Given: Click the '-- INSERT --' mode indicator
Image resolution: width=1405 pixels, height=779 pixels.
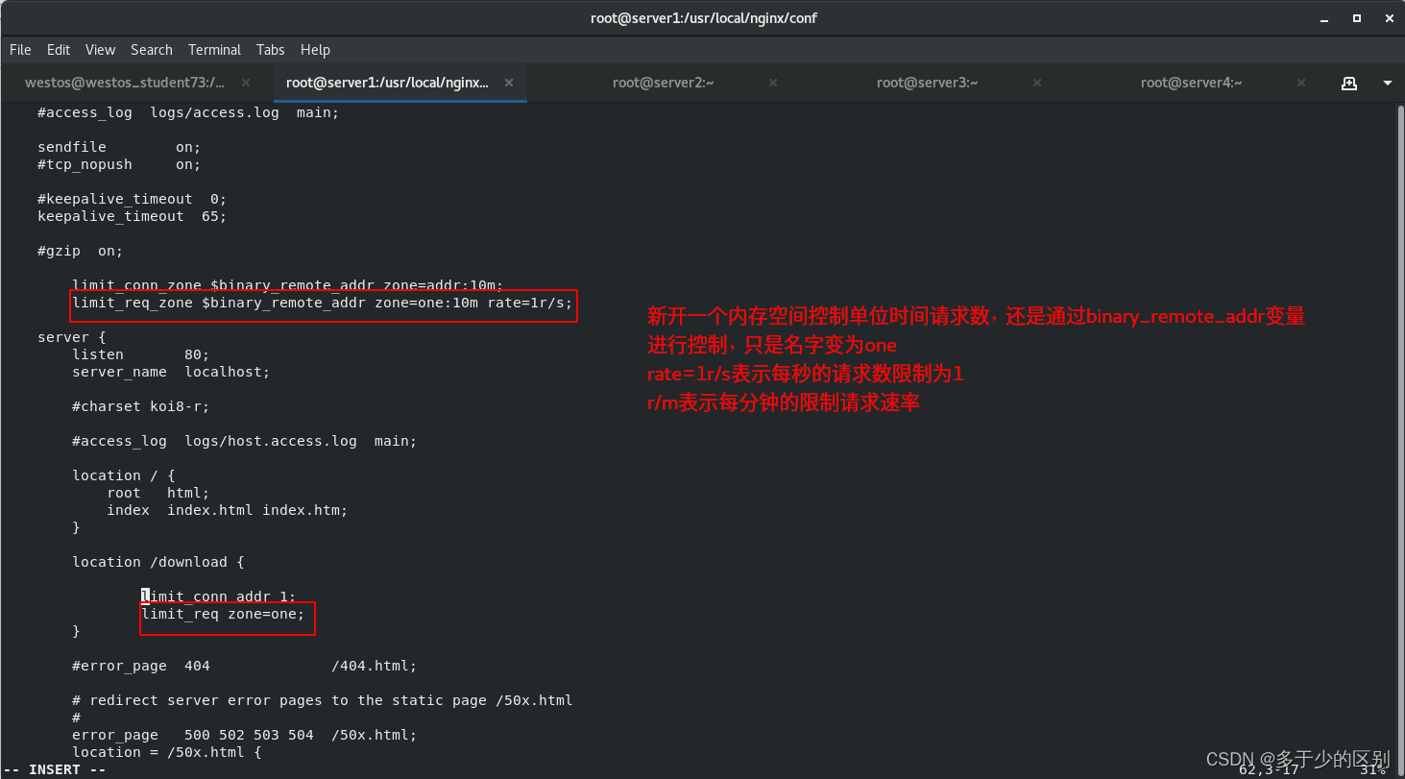Looking at the screenshot, I should tap(55, 769).
